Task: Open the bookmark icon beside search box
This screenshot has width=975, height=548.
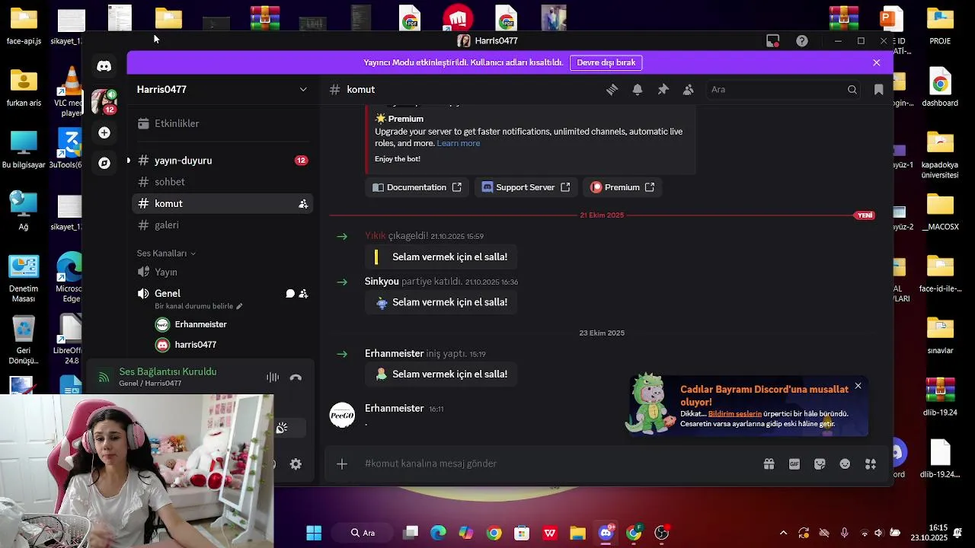Action: (x=878, y=90)
